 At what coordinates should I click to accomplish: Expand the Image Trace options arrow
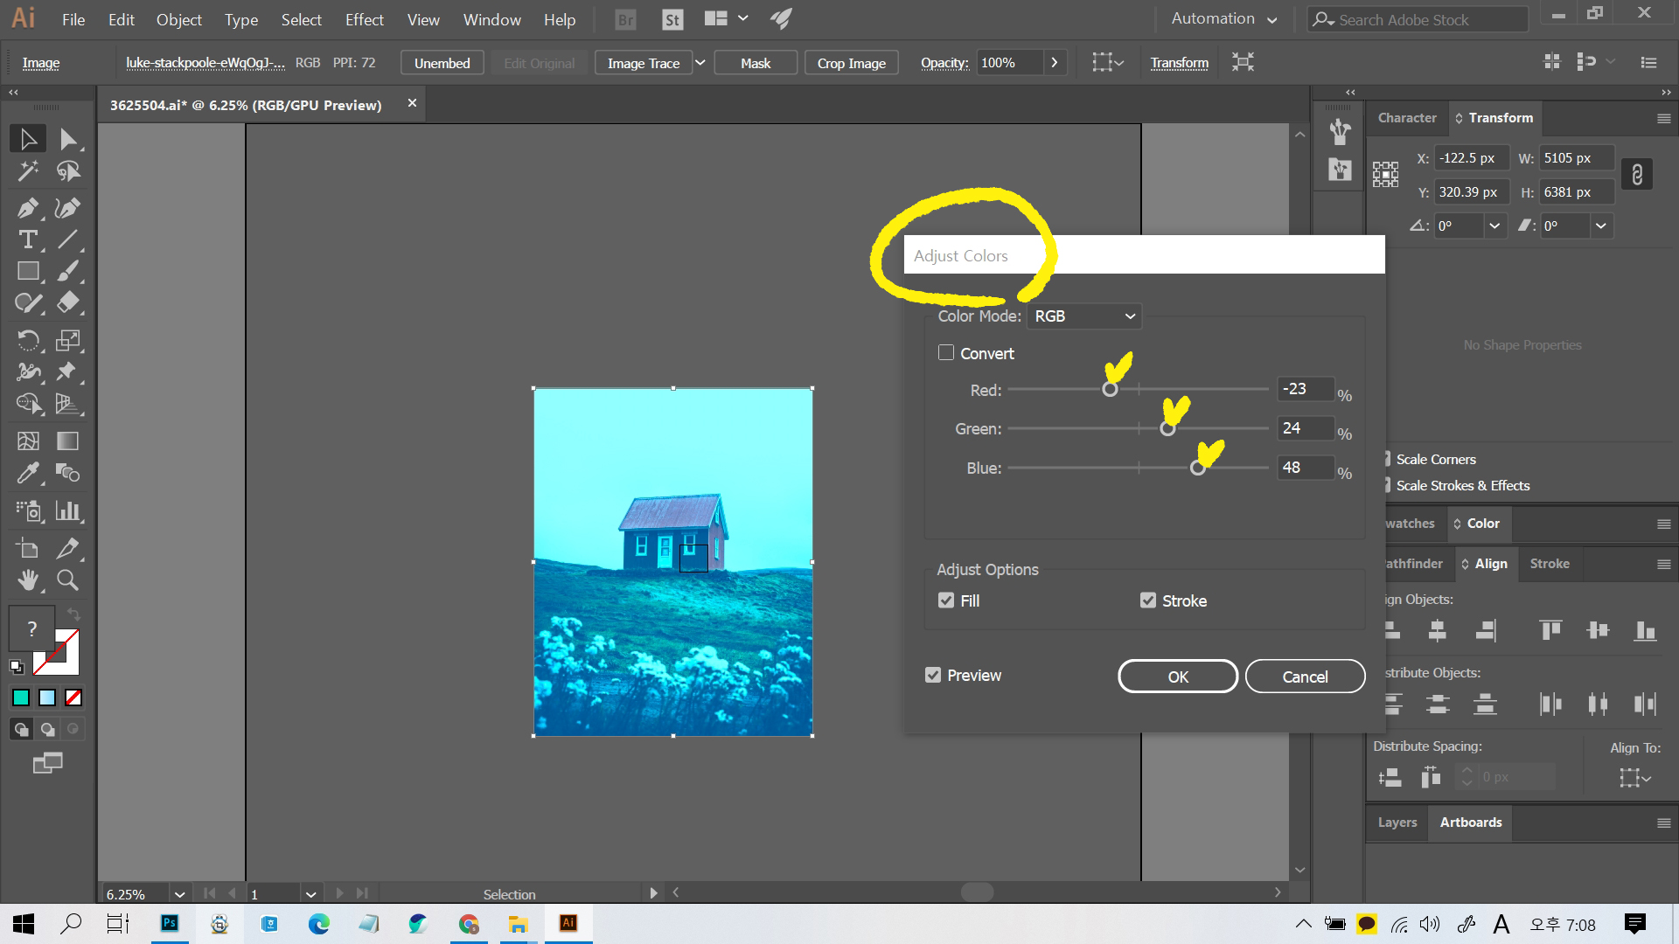[700, 63]
